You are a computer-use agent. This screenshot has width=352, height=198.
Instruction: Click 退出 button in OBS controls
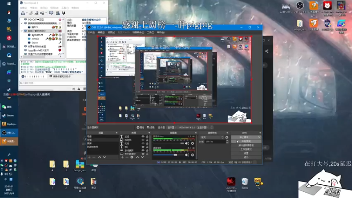coord(246,157)
